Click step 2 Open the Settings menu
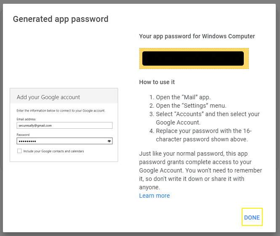This screenshot has width=280, height=236. tap(191, 106)
